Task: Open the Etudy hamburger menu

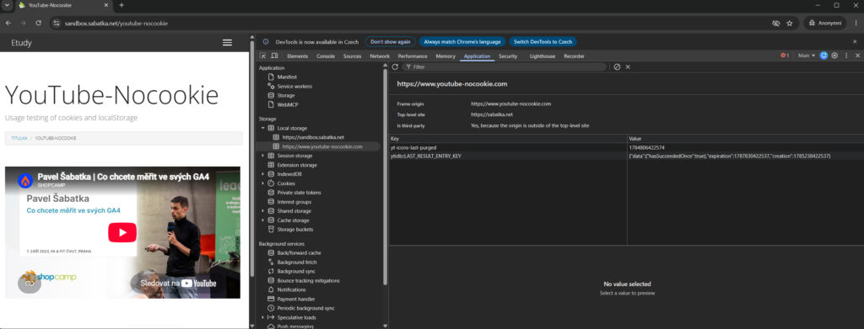Action: click(x=227, y=43)
